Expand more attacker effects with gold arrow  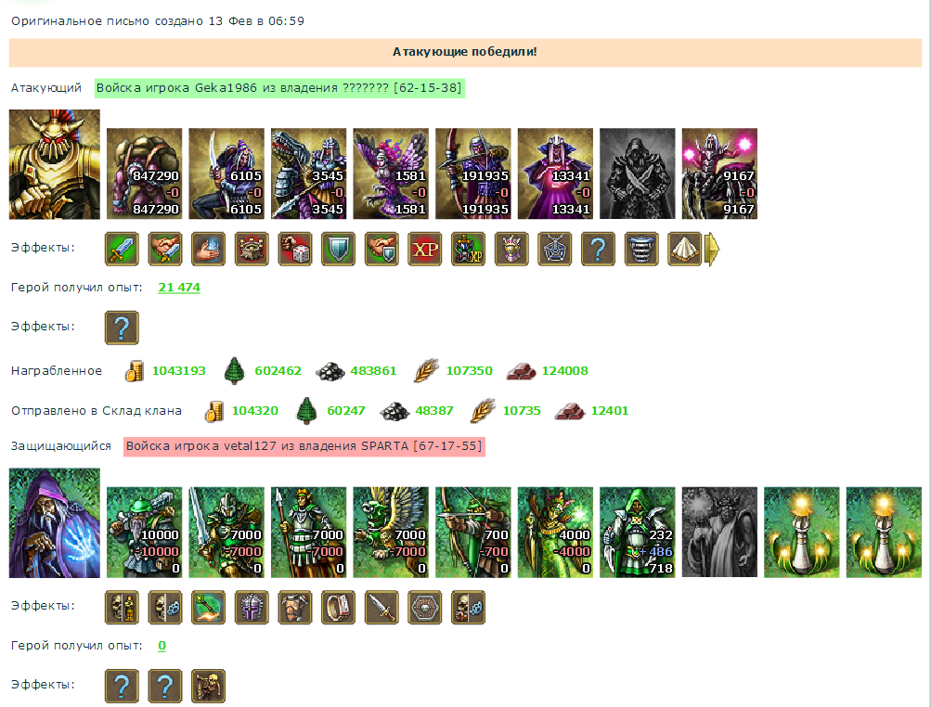click(x=712, y=249)
